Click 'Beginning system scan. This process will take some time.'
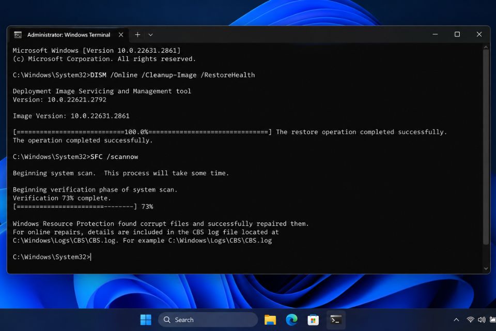Viewport: 496px width, 331px height. point(120,173)
